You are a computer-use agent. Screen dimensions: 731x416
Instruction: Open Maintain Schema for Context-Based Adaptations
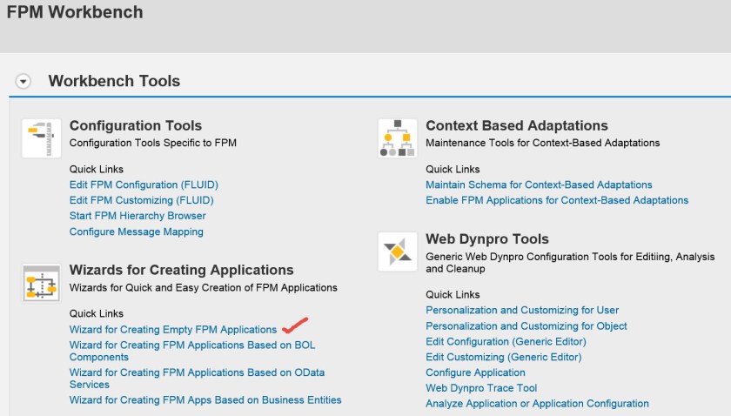pos(539,185)
